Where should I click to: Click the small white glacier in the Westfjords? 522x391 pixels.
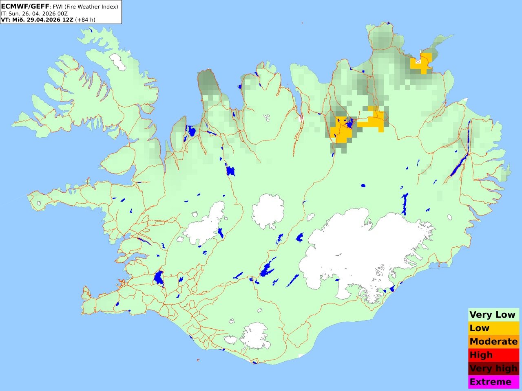(118, 62)
